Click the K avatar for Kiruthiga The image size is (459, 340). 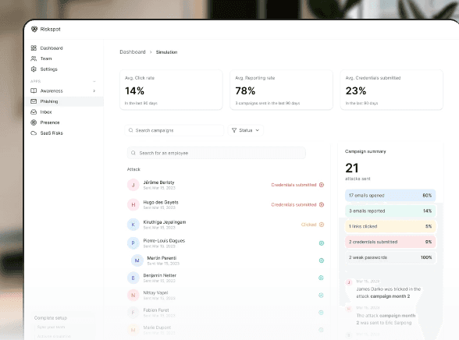(133, 225)
